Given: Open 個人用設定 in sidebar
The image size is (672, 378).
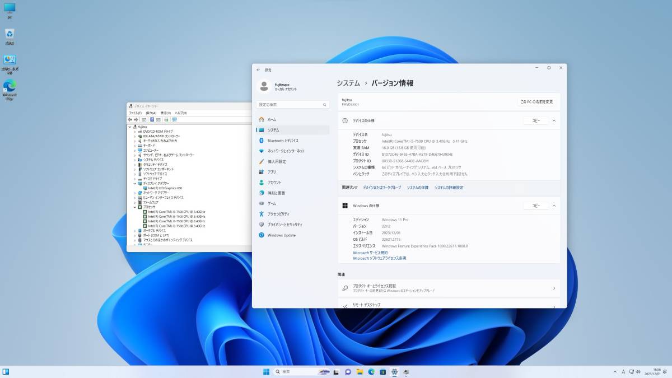Looking at the screenshot, I should pyautogui.click(x=293, y=161).
